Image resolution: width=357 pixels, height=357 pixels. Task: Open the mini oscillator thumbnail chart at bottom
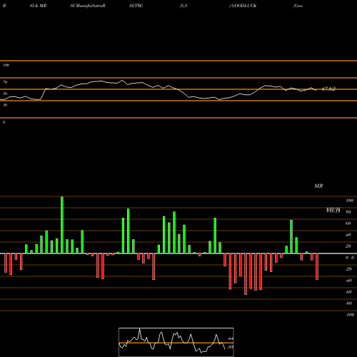click(176, 342)
